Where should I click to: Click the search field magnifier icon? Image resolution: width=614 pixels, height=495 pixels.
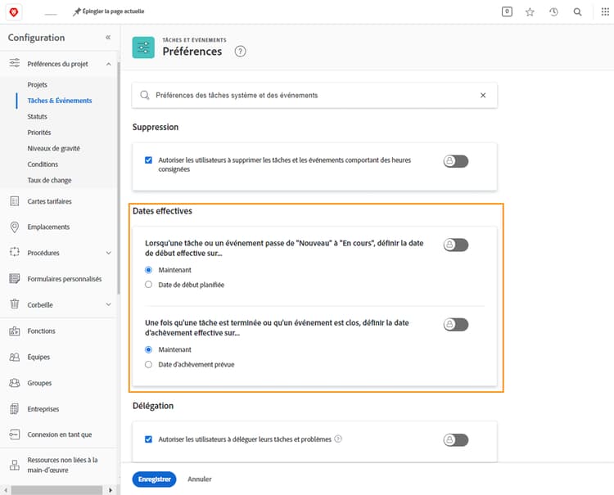pyautogui.click(x=144, y=95)
